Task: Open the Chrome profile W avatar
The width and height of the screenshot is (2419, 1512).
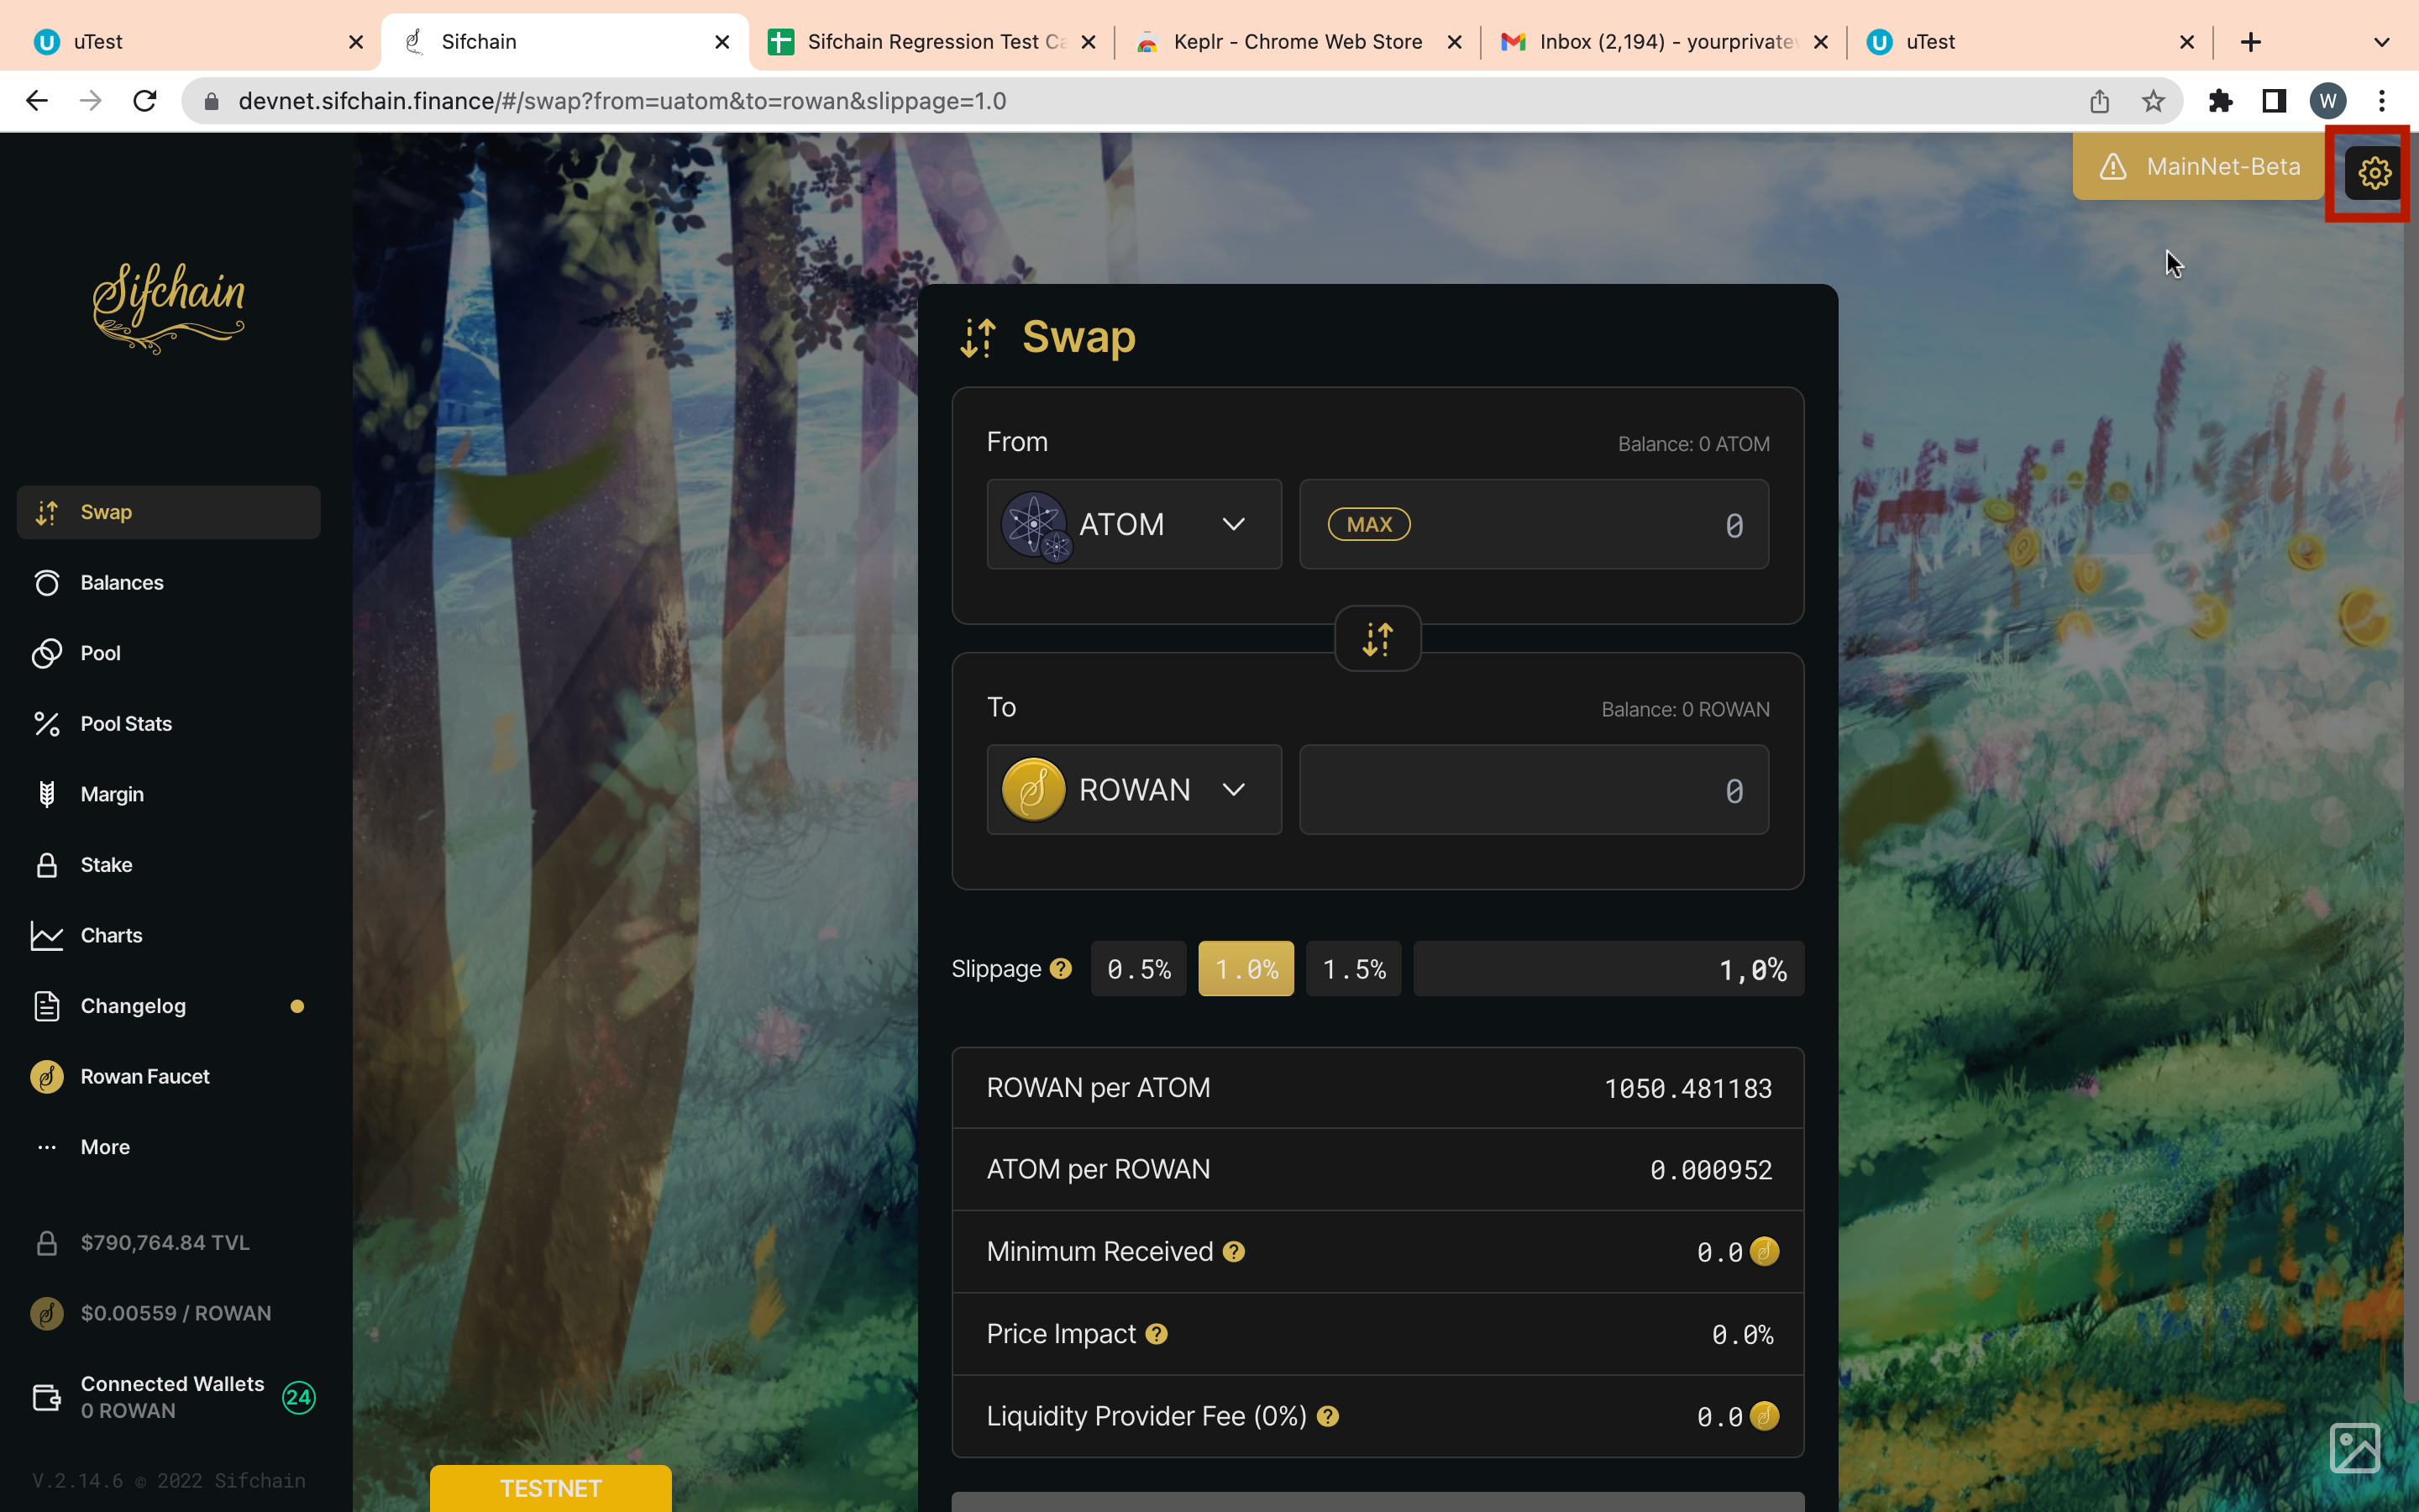Action: [2328, 101]
